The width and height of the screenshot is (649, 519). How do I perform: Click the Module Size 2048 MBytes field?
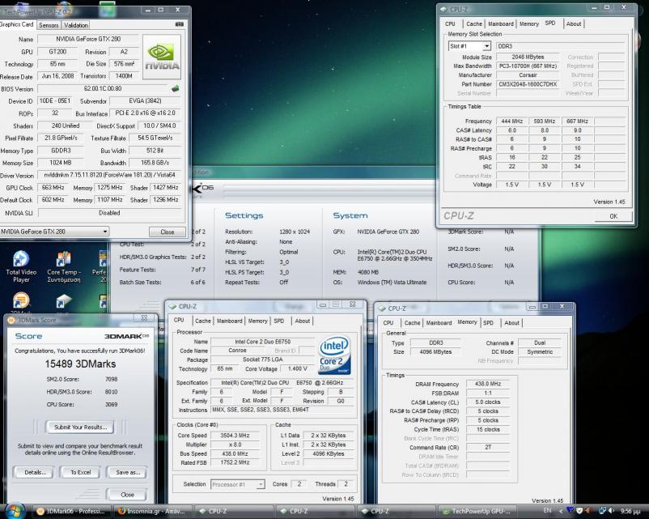point(528,57)
